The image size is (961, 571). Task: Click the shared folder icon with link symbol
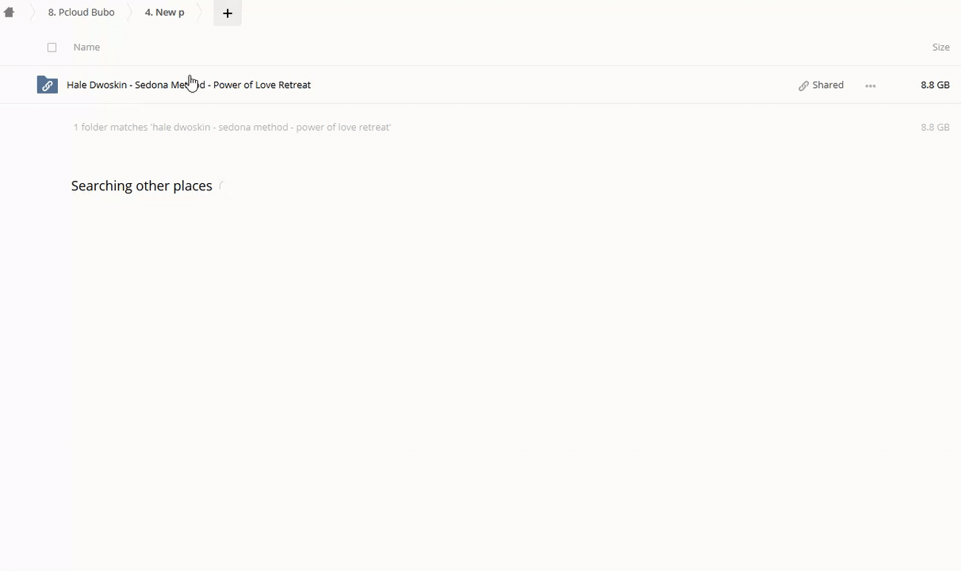tap(48, 85)
